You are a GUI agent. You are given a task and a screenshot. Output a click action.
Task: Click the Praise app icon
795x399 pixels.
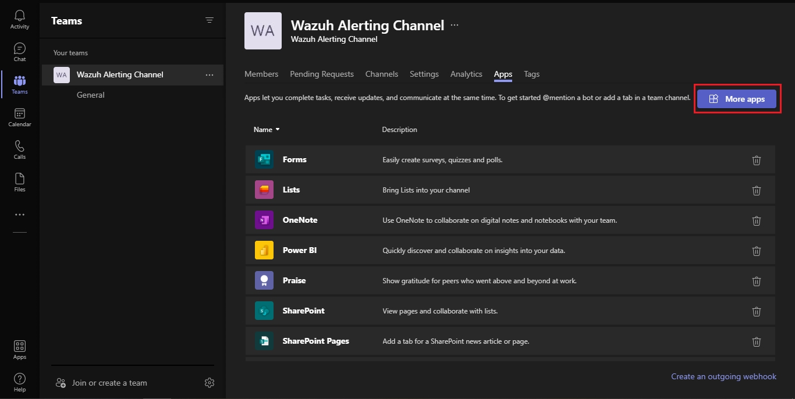click(264, 280)
